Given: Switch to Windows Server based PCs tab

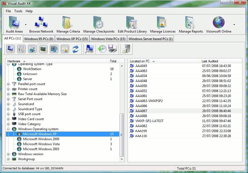Looking at the screenshot, I should [x=150, y=39].
